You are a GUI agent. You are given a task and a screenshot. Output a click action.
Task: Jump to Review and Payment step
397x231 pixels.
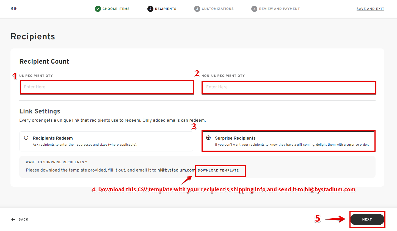click(279, 9)
